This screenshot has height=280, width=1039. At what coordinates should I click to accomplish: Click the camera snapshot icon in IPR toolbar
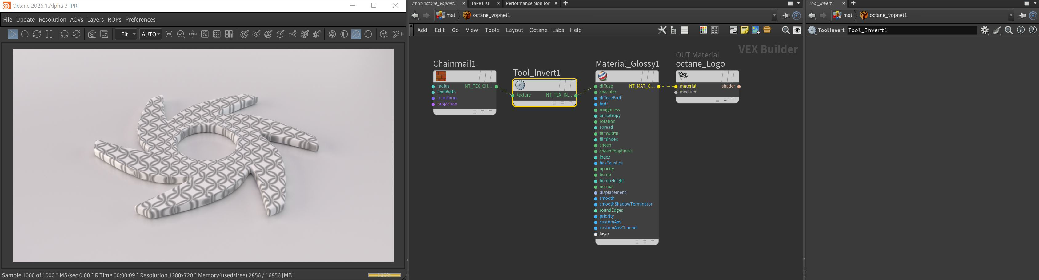[x=92, y=34]
